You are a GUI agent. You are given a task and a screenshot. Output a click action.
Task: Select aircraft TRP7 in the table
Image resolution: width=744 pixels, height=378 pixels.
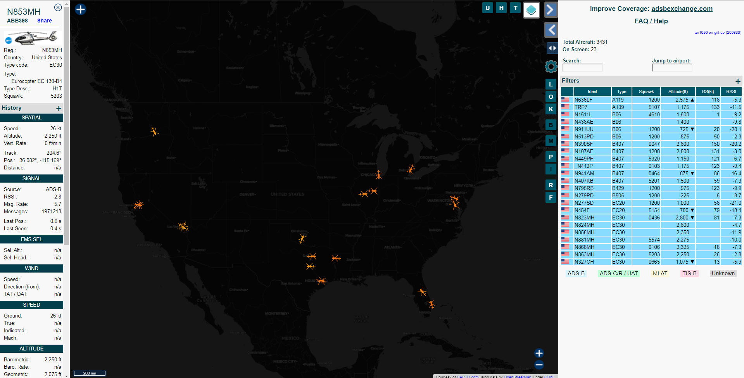coord(651,107)
